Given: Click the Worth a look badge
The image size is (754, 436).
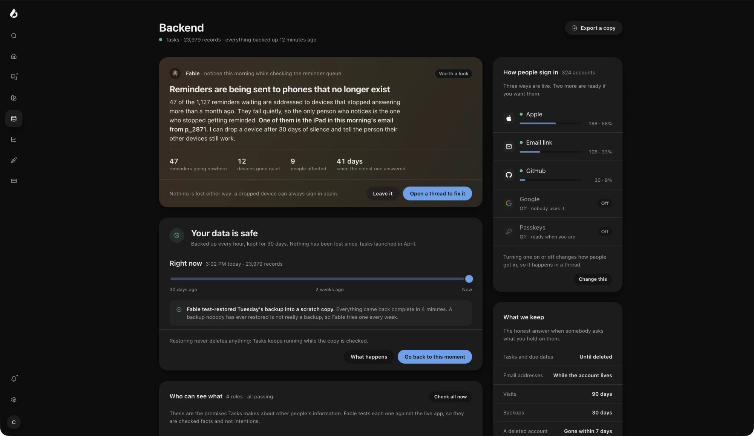Looking at the screenshot, I should coord(454,74).
